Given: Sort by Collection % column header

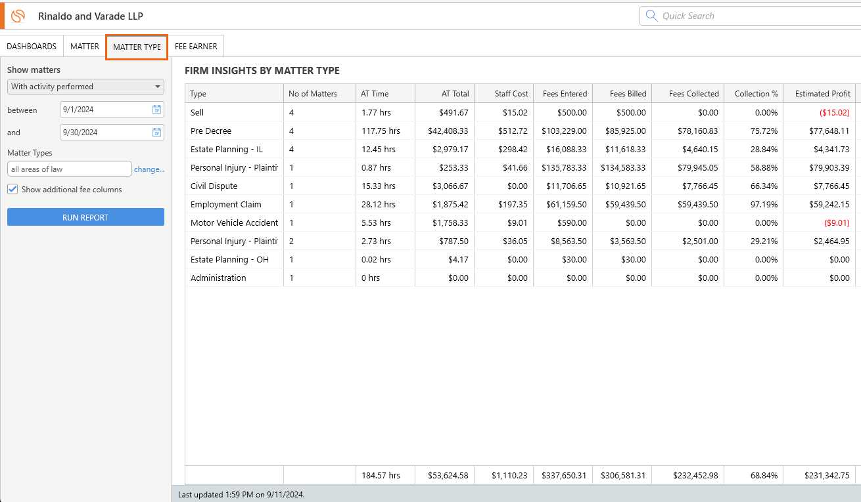Looking at the screenshot, I should (753, 94).
